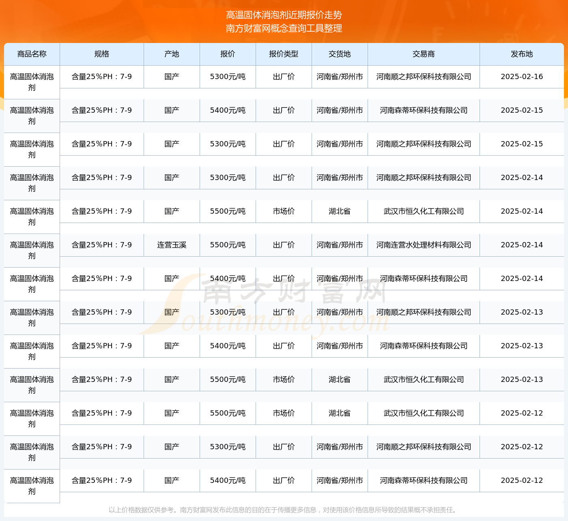Click 湖北省 in the 2025-02-14 row
568x521 pixels.
coord(340,211)
